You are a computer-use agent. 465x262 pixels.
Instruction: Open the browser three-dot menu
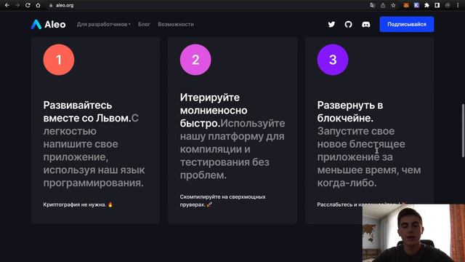(458, 5)
